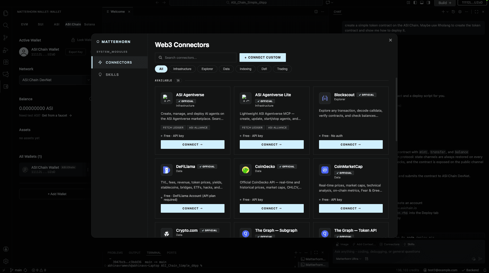Select the Explorer filter chip
This screenshot has height=273, width=489.
tap(207, 69)
